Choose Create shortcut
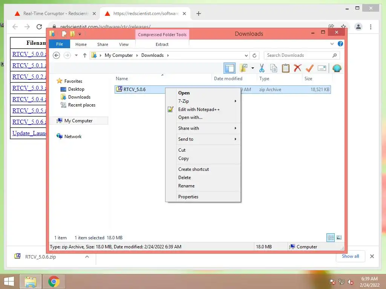This screenshot has width=386, height=289. point(208,169)
